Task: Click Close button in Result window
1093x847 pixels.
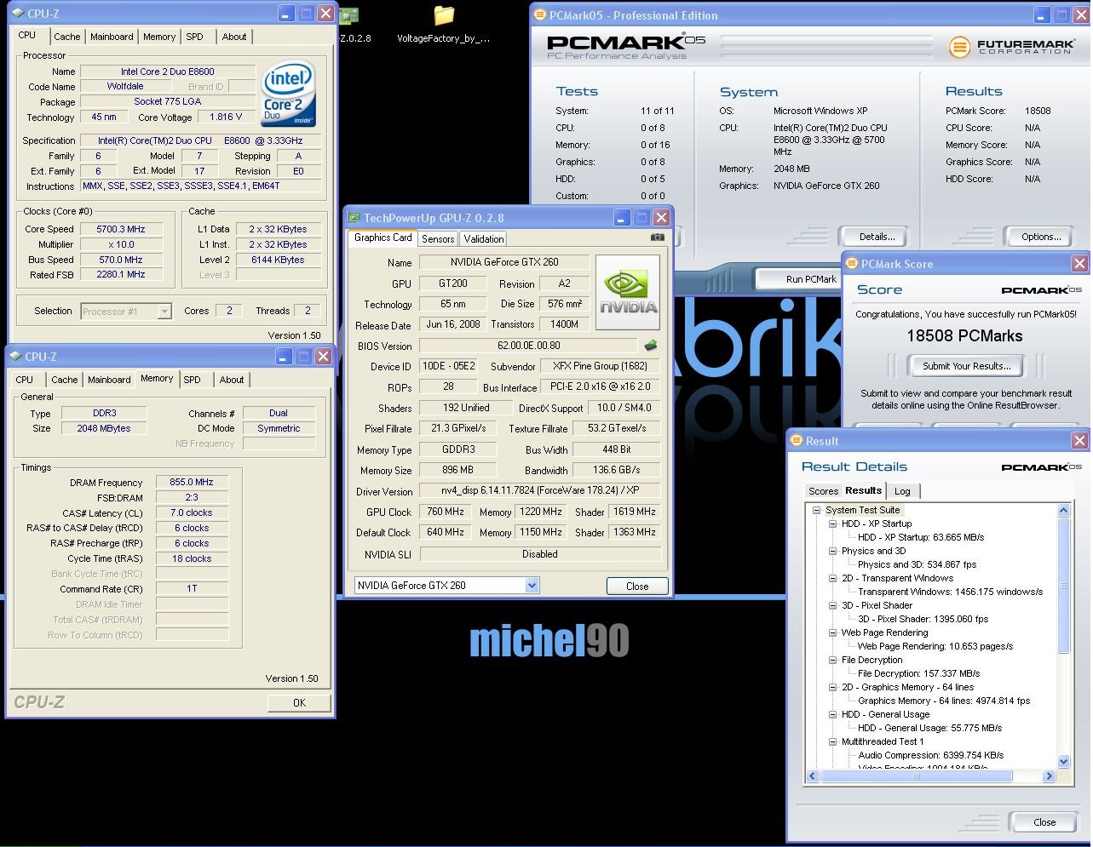Action: pyautogui.click(x=1044, y=822)
